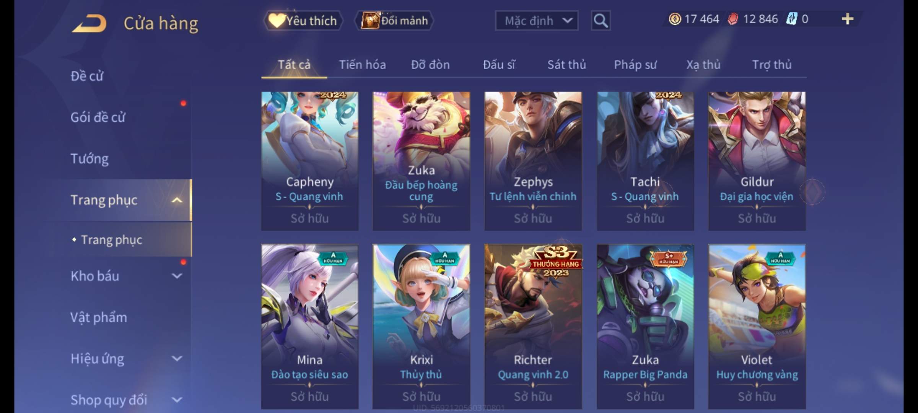Switch to the Sát thủ tab
Image resolution: width=918 pixels, height=413 pixels.
(x=566, y=65)
